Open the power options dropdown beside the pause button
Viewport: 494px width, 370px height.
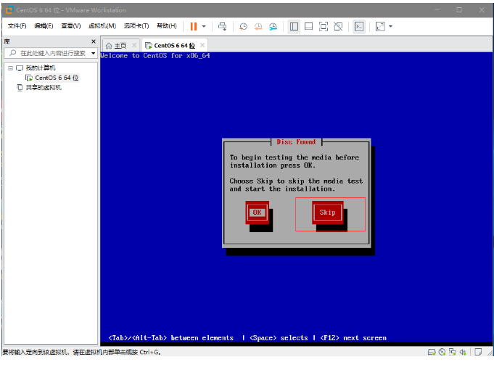[x=204, y=26]
